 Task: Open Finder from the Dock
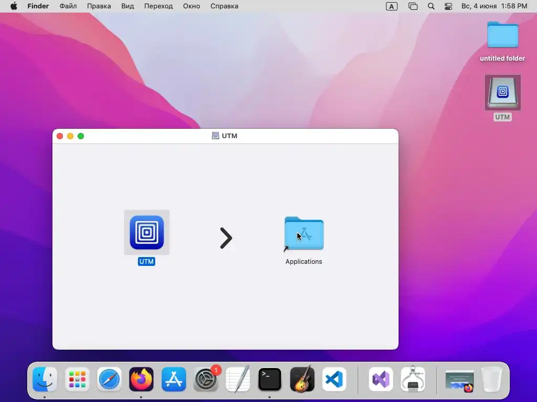pos(45,379)
